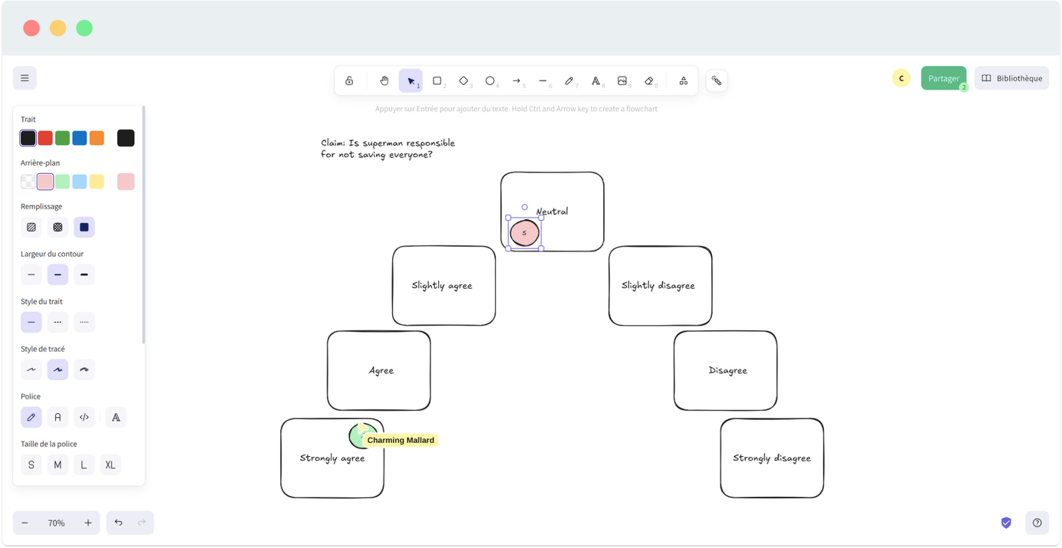1062x548 pixels.
Task: Open the current background color picker
Action: pos(126,182)
